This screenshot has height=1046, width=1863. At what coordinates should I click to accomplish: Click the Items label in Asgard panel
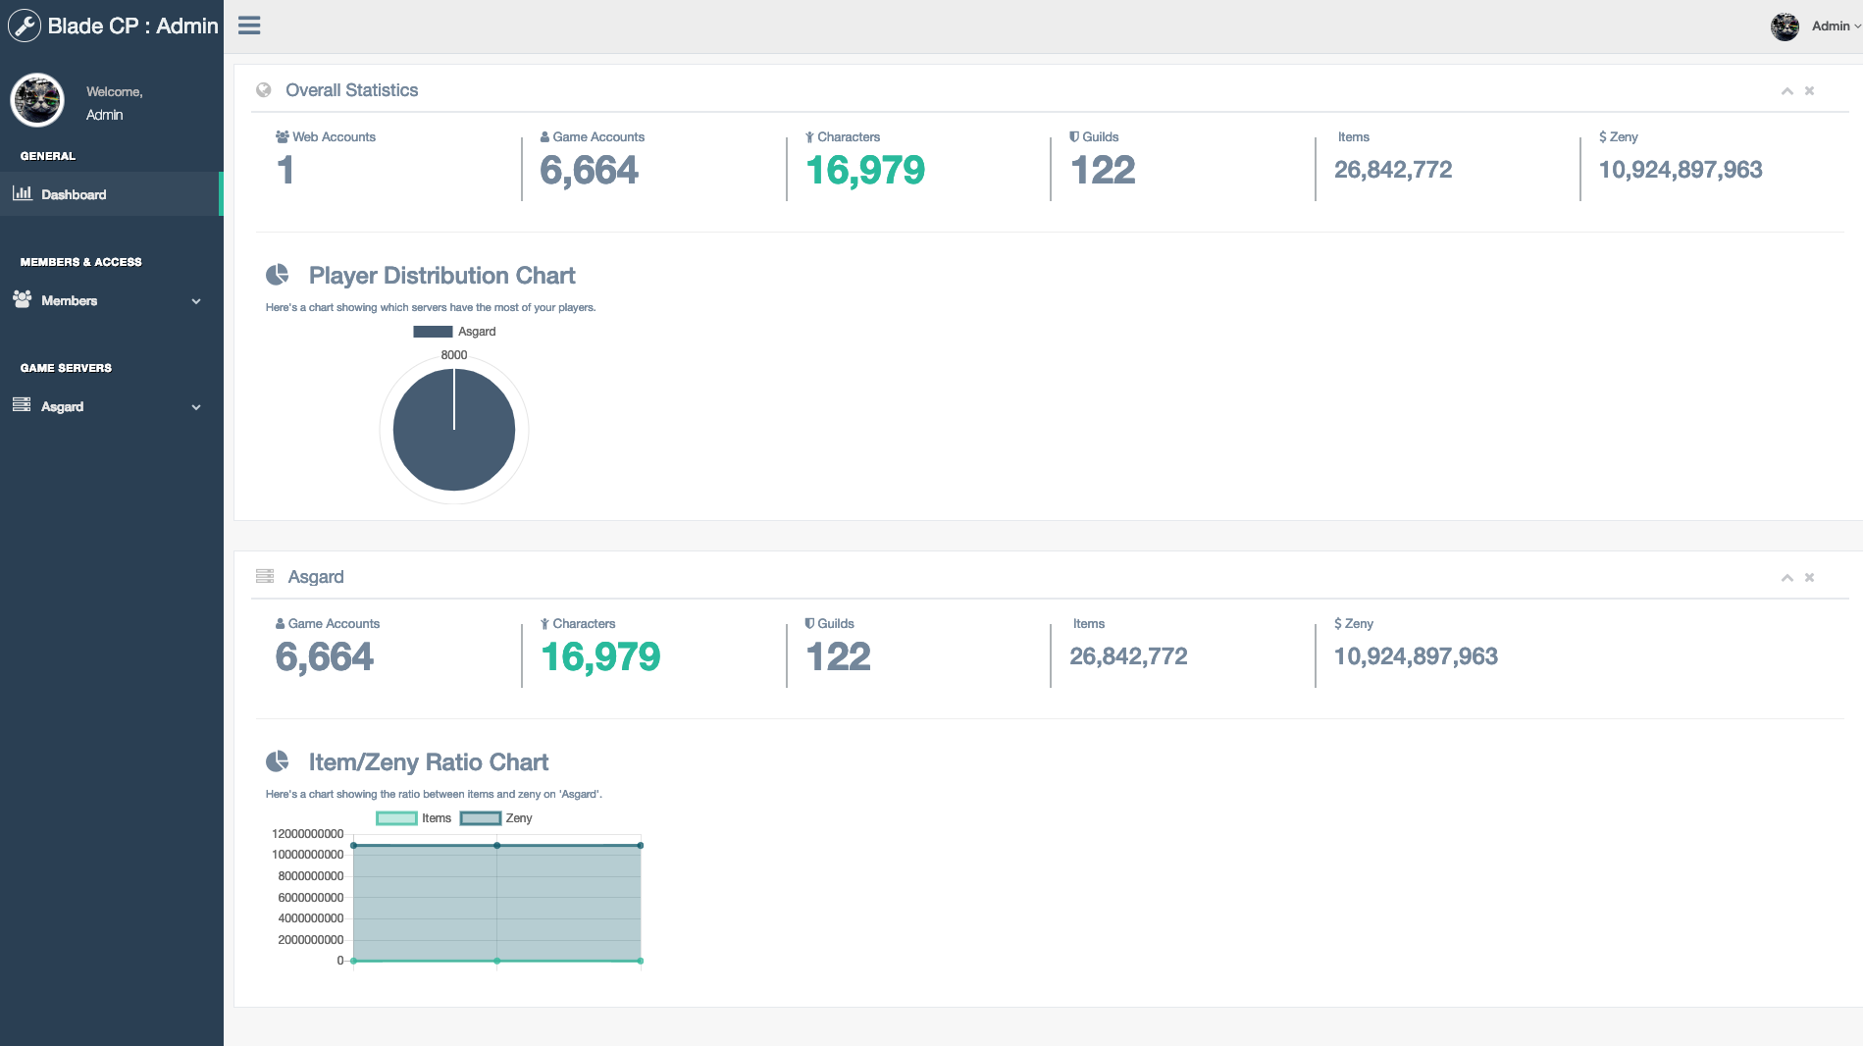tap(1089, 624)
